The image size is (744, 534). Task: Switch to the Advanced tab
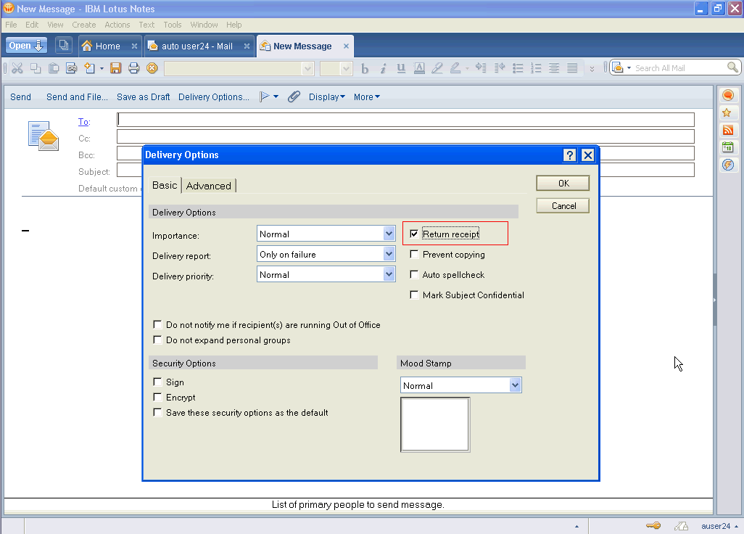[x=208, y=186]
